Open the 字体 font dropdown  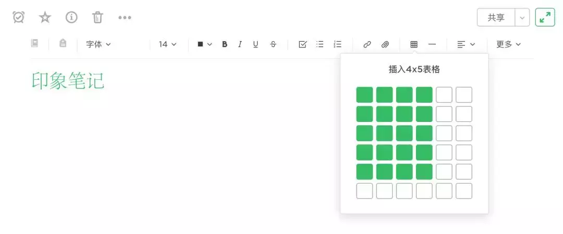pos(99,44)
